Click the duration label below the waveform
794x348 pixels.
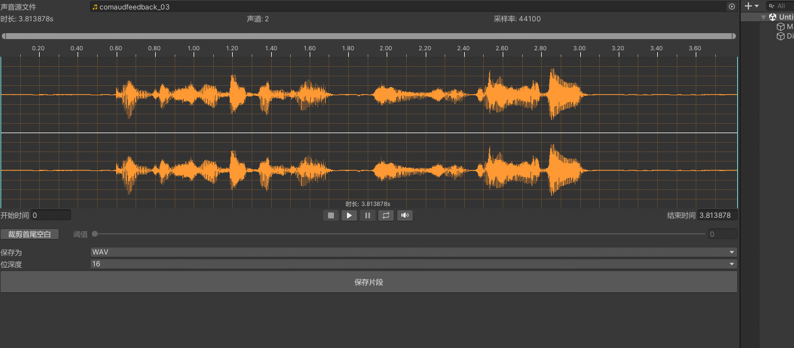coord(368,204)
